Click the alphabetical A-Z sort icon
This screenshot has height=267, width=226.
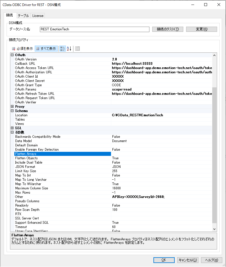pyautogui.click(x=69, y=48)
